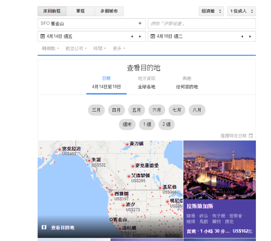The width and height of the screenshot is (271, 241).
Task: Open the 1 位成人 passenger dropdown
Action: coord(242,11)
